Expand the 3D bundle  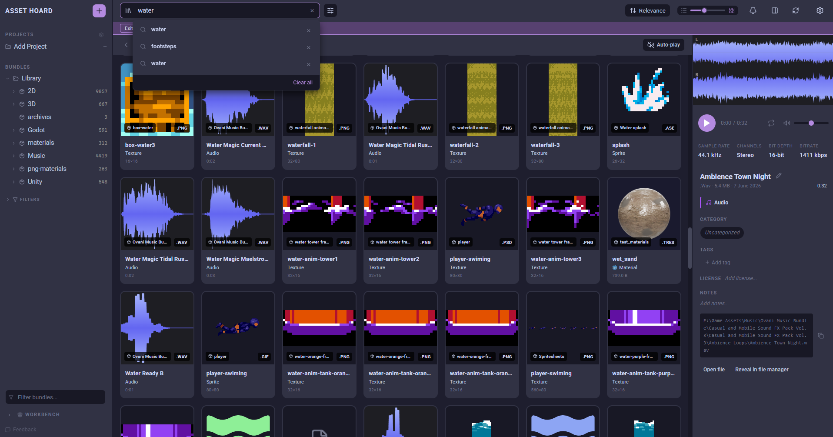click(x=13, y=104)
